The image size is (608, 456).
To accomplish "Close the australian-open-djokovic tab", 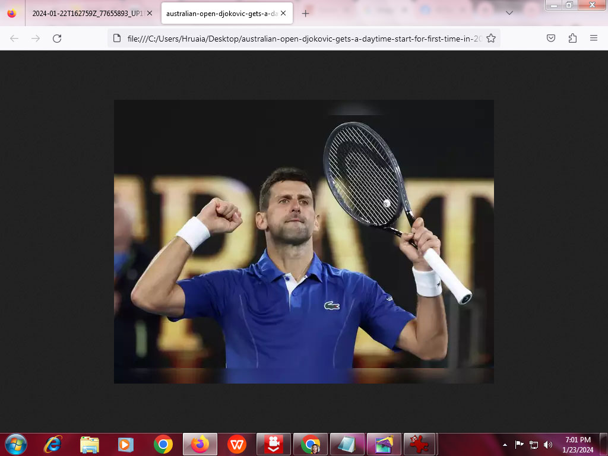I will [283, 13].
